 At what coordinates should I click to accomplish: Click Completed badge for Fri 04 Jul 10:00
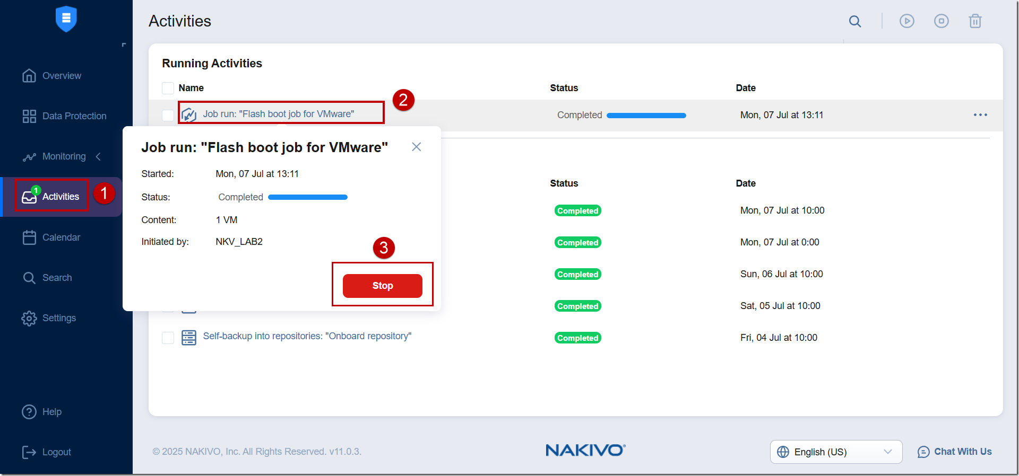578,338
